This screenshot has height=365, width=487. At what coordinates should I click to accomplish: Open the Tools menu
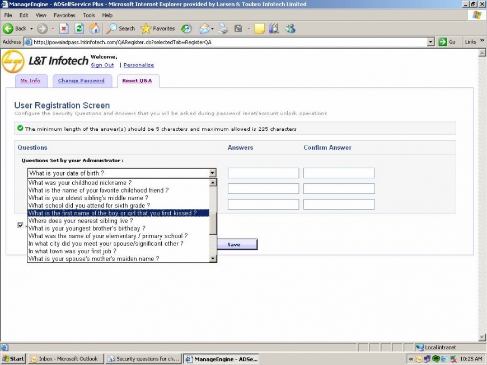click(88, 15)
